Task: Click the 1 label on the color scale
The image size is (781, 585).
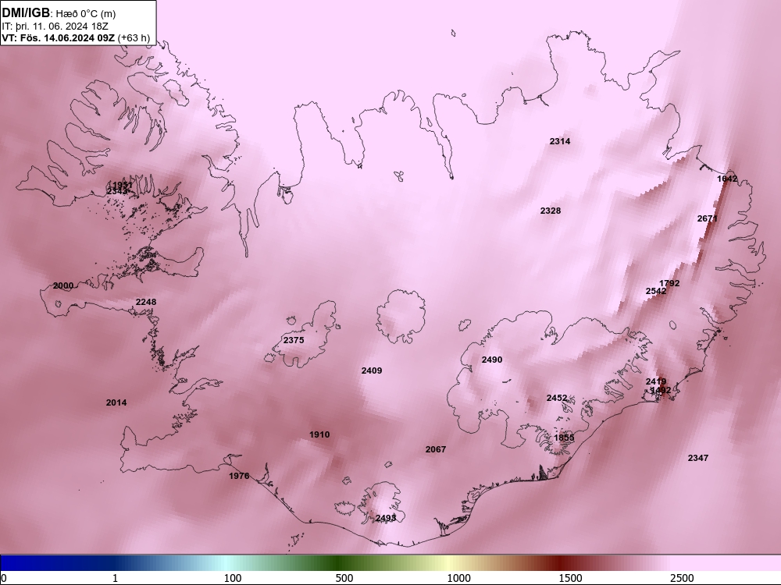Action: pyautogui.click(x=115, y=578)
